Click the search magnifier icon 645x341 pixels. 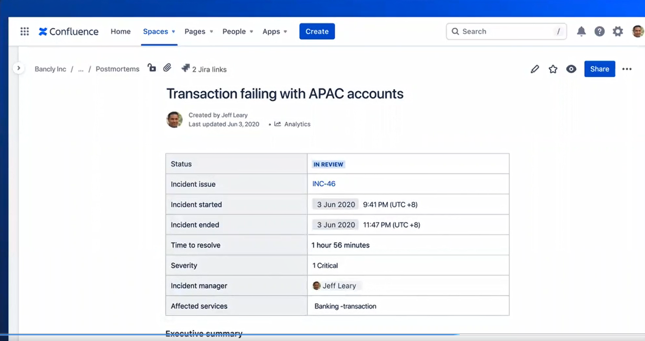455,31
